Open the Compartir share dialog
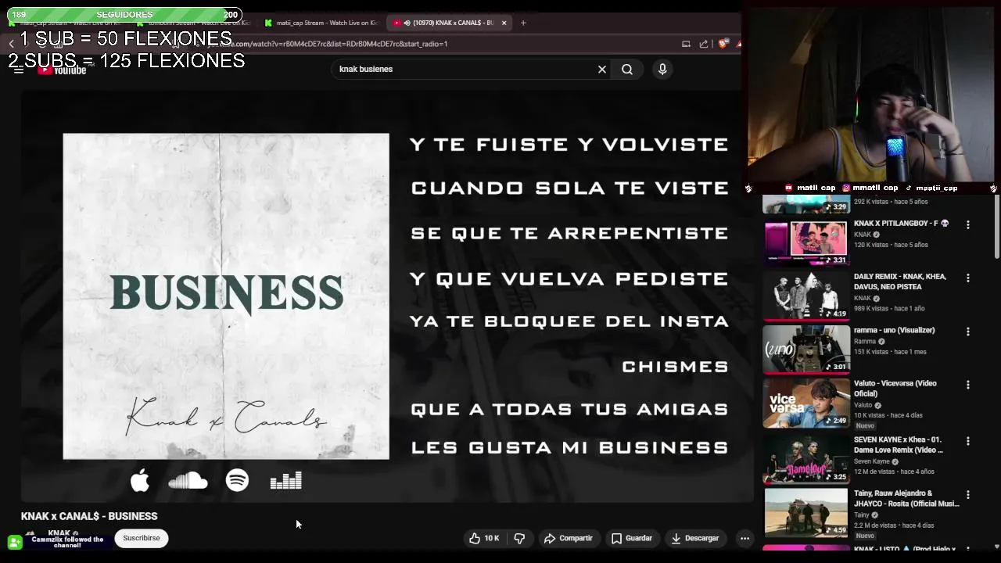The height and width of the screenshot is (563, 1001). (569, 538)
